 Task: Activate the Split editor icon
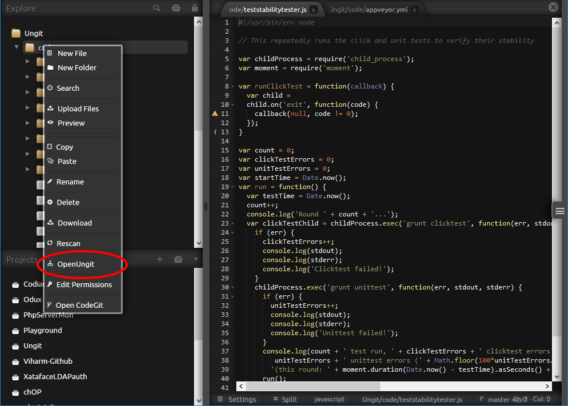[285, 399]
